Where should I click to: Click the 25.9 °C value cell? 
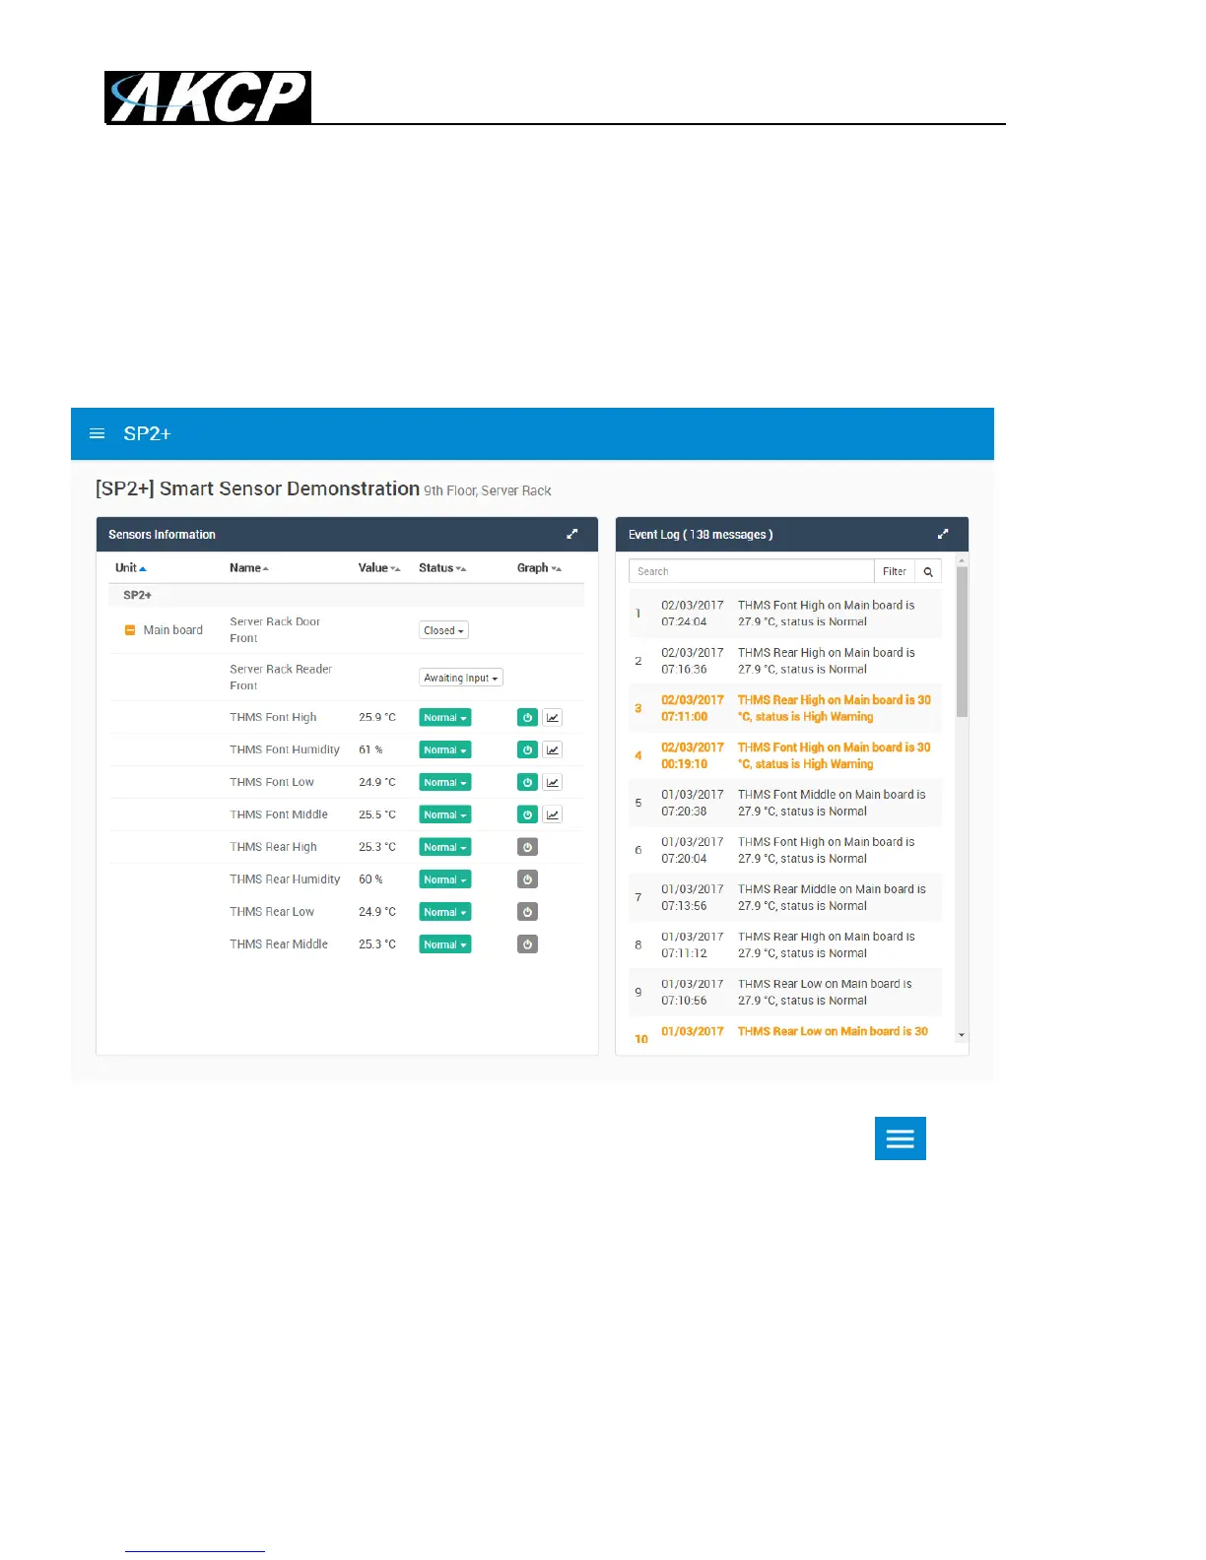[x=377, y=718]
